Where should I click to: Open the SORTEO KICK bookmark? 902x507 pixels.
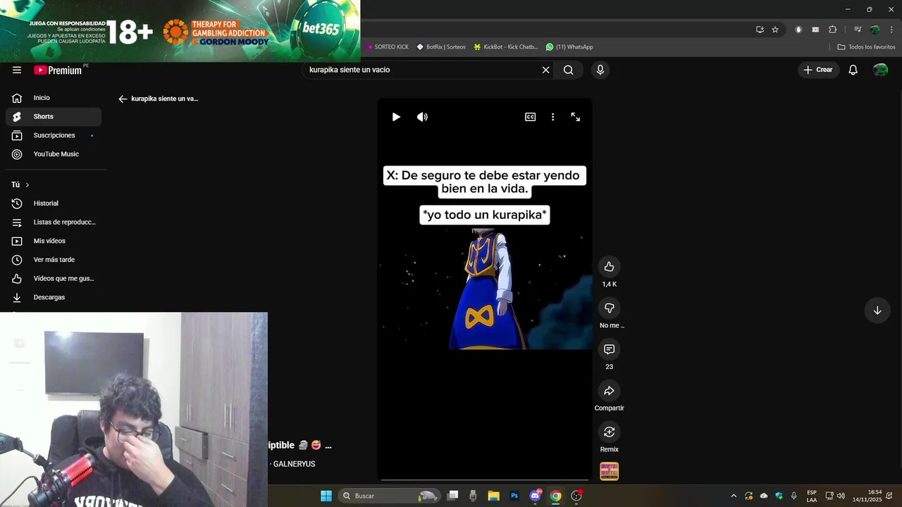coord(387,47)
